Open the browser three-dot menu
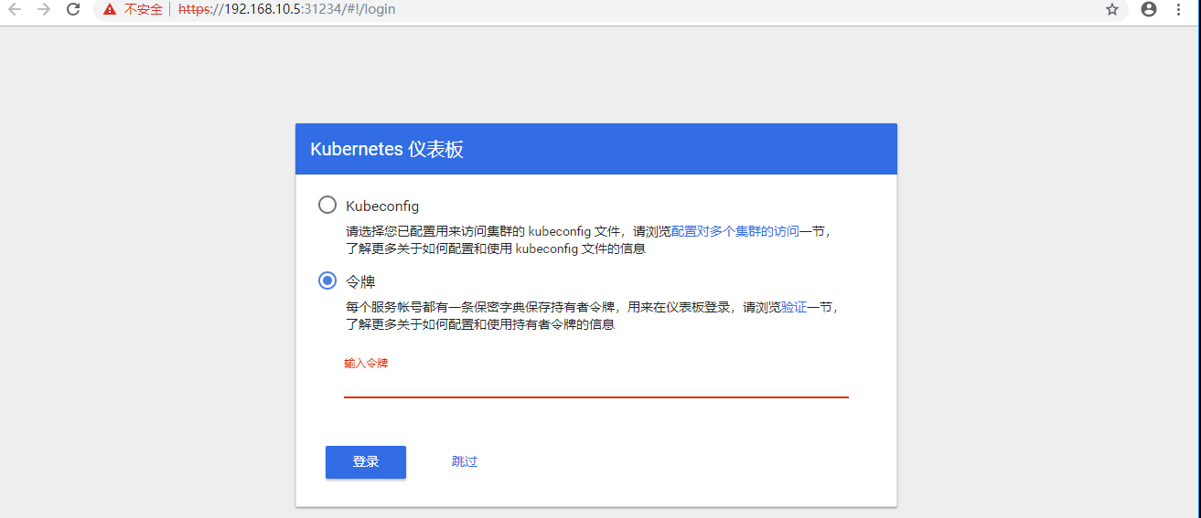Viewport: 1201px width, 518px height. pyautogui.click(x=1178, y=9)
